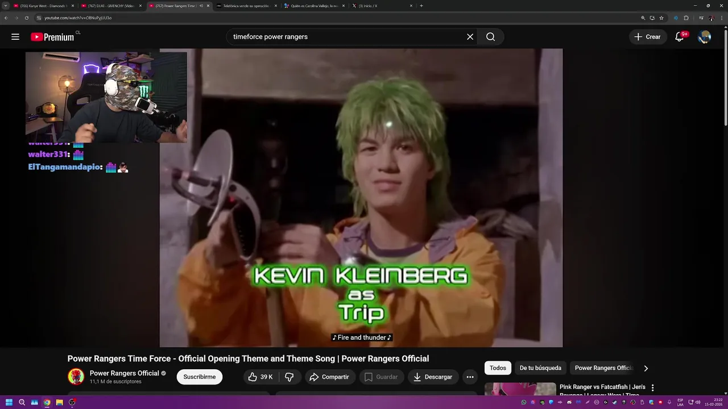
Task: Open Chrome extensions puzzle icon
Action: [x=686, y=18]
